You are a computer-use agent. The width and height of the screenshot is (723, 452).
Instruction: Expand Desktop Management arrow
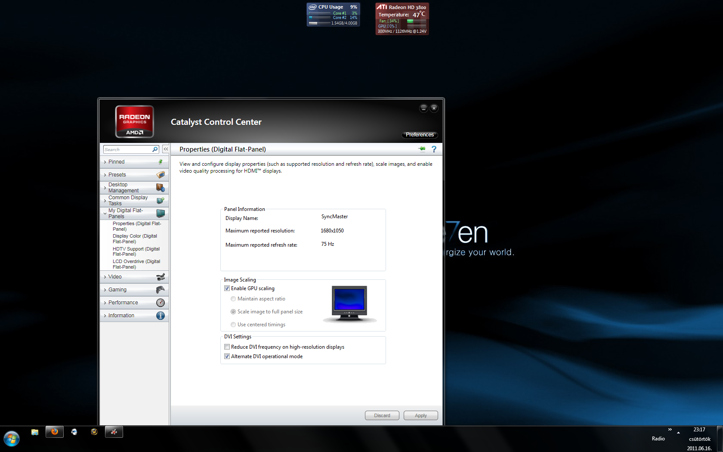tap(105, 188)
